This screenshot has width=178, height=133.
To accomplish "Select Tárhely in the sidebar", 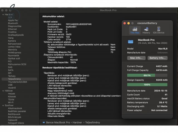I will point(12,76).
